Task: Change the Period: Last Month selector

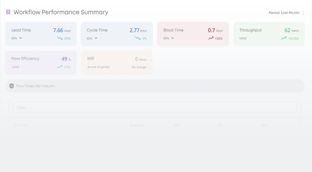Action: coord(284,13)
